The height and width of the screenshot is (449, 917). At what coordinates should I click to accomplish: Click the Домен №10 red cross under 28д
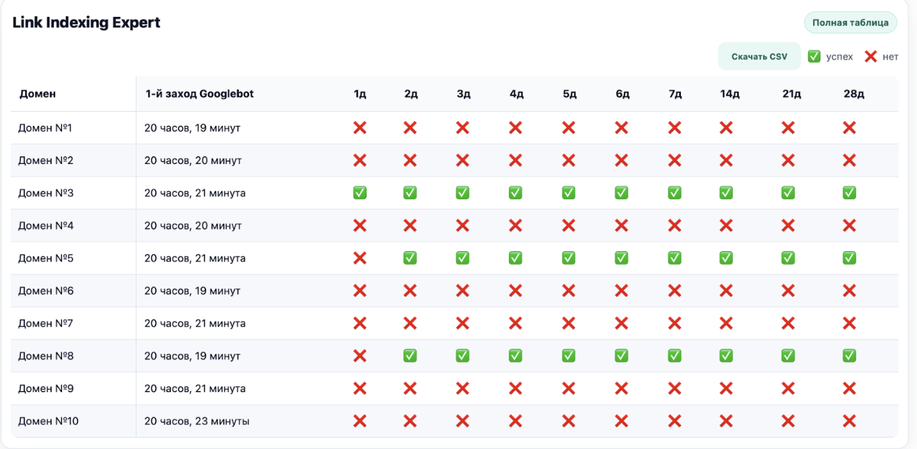[x=849, y=422]
